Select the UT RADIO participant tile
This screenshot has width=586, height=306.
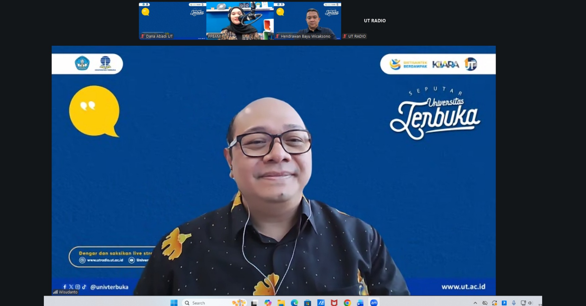pyautogui.click(x=375, y=21)
